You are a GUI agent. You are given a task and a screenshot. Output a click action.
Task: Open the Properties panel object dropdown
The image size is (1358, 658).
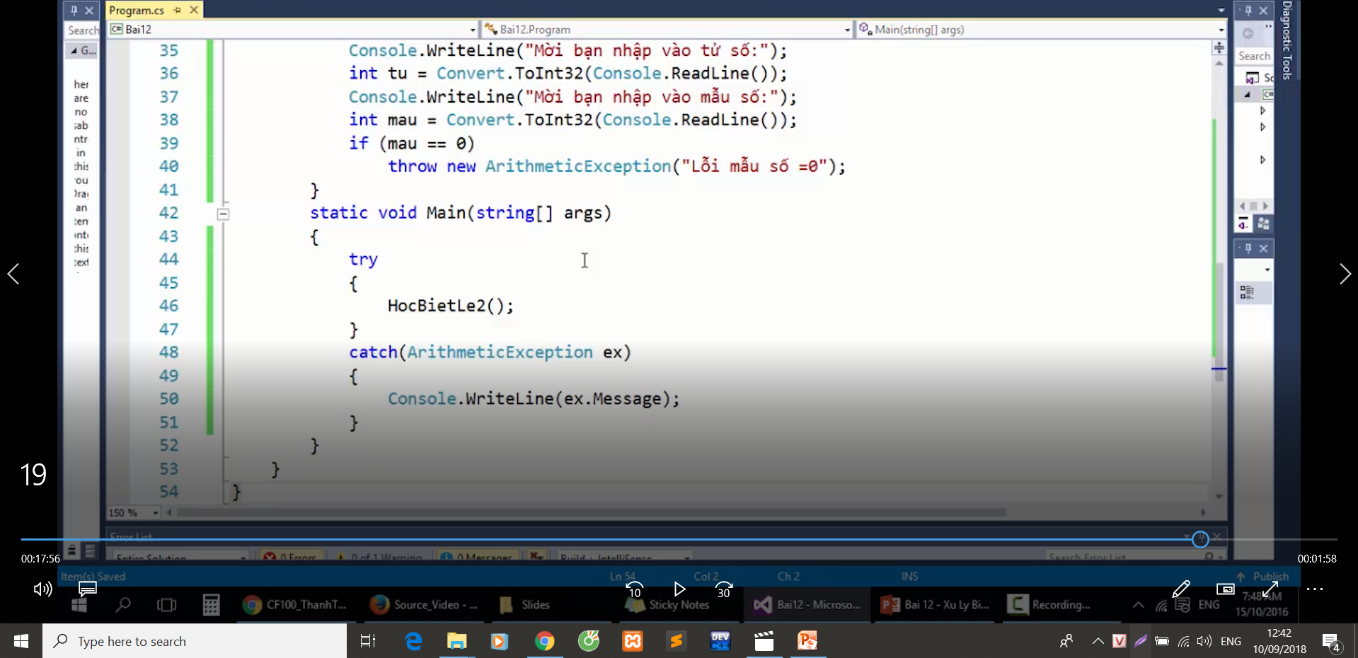[1267, 270]
